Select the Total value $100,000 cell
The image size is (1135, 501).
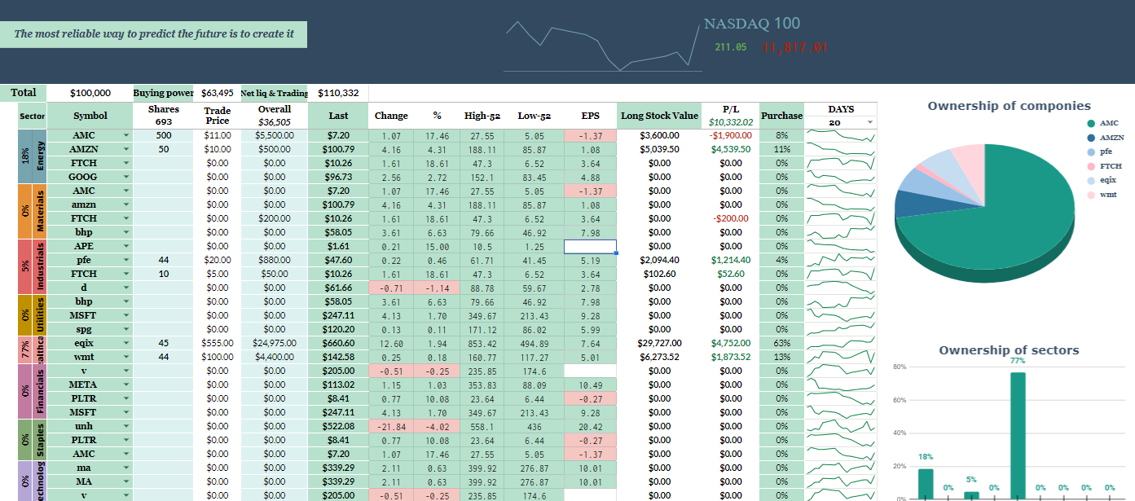click(90, 93)
